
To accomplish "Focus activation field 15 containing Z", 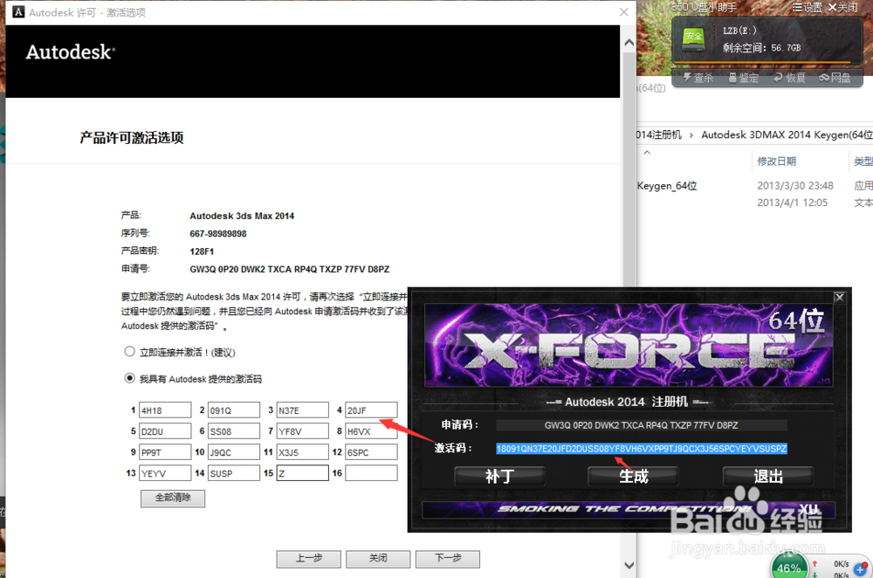I will click(x=302, y=473).
